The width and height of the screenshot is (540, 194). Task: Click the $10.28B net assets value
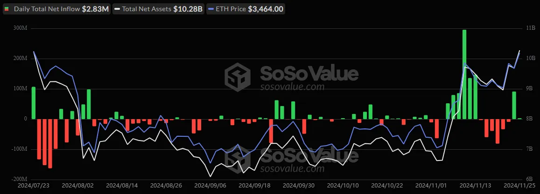pyautogui.click(x=188, y=9)
